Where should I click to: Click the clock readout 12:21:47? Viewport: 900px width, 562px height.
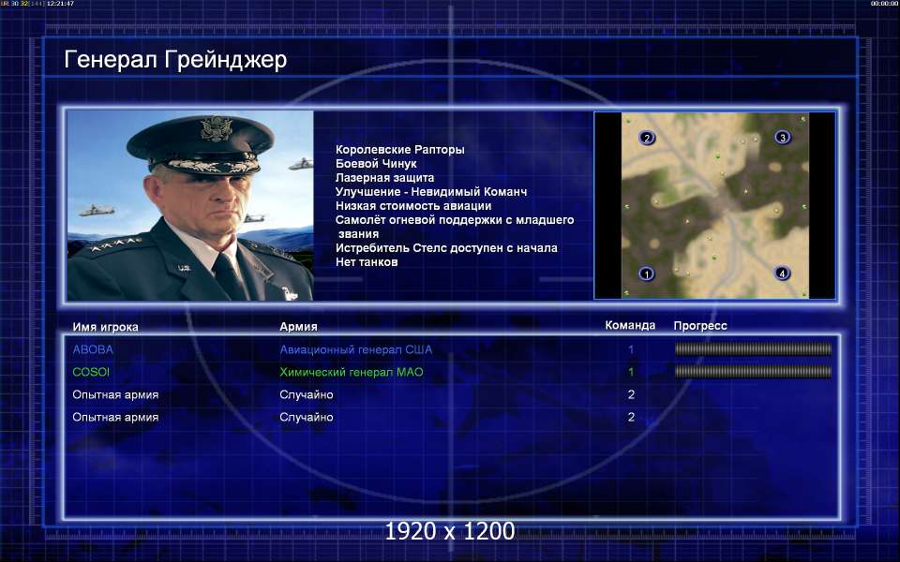[60, 4]
